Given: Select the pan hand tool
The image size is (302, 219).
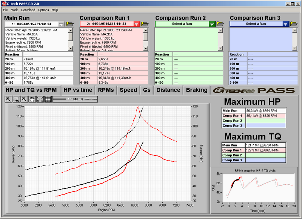Looking at the screenshot, I should 32,99.
